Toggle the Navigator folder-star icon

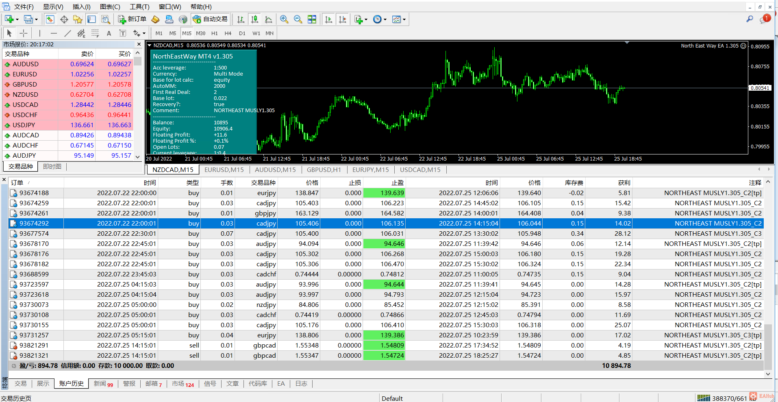[78, 19]
